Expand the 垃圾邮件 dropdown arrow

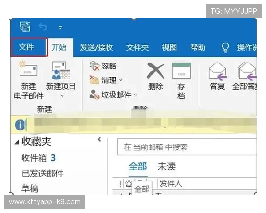coord(136,95)
